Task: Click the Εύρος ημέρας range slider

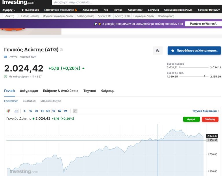Action: tap(194, 67)
